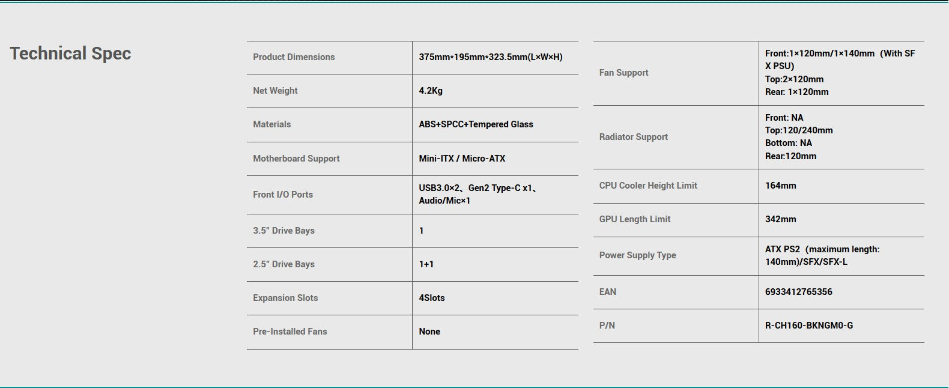
Task: Click the Technical Spec heading
Action: tap(70, 53)
